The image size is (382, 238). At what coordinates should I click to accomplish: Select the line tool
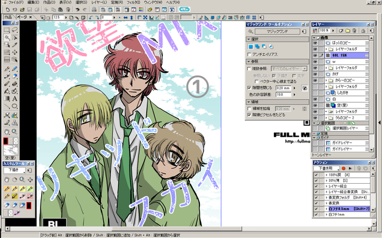pyautogui.click(x=7, y=106)
